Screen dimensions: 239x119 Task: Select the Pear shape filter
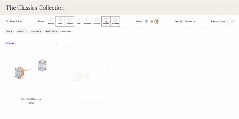[79, 21]
